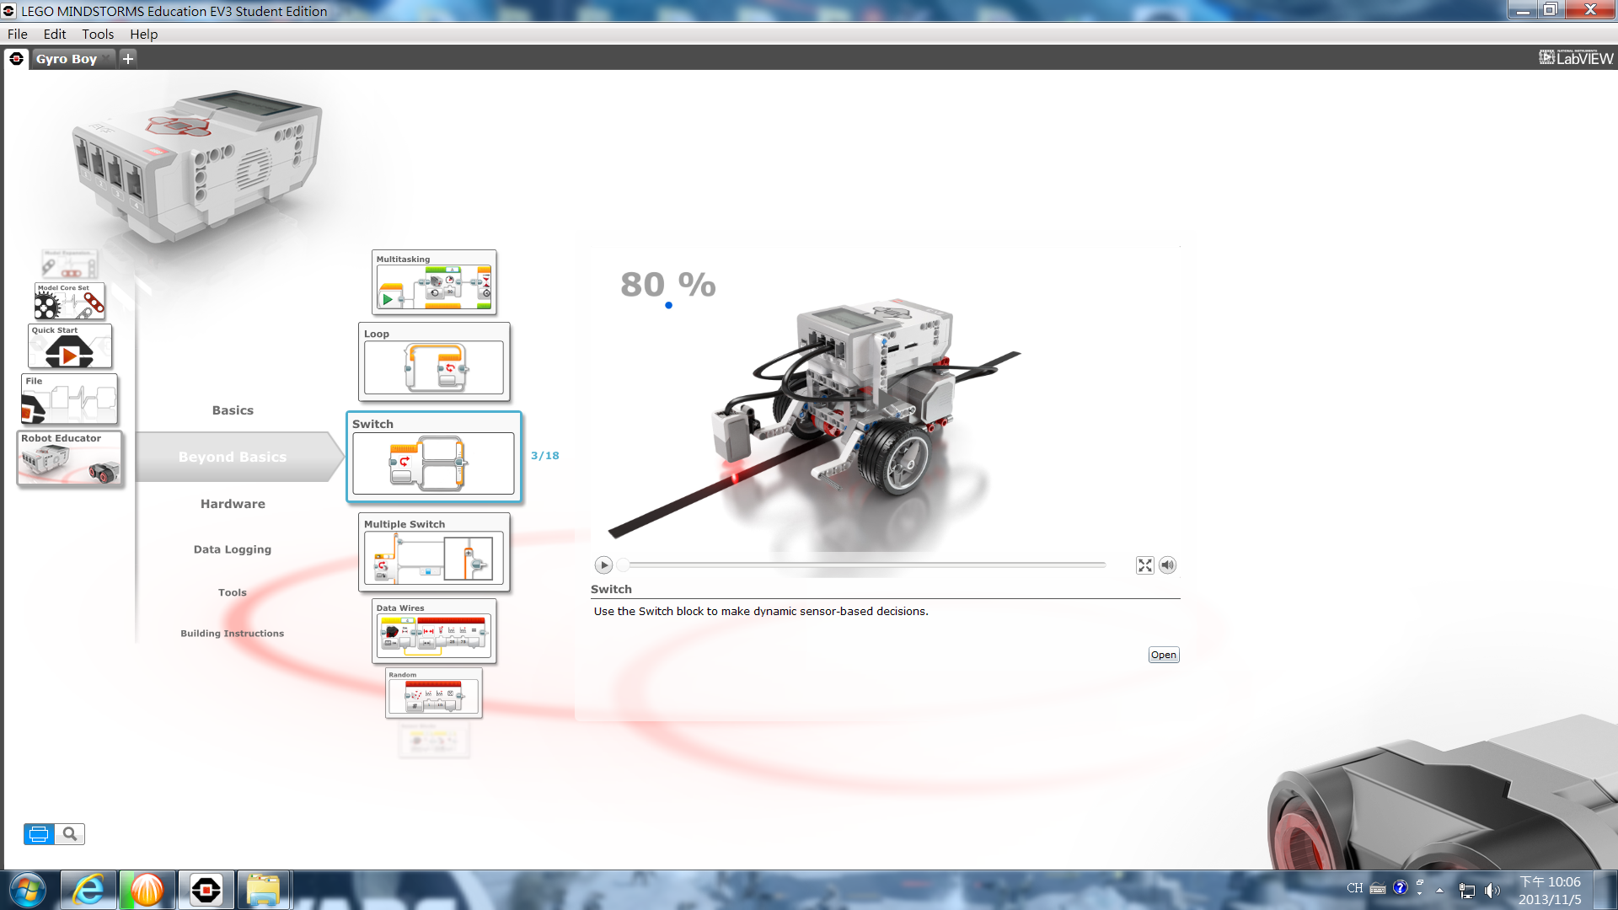Add a new project tab
1618x910 pixels.
(128, 58)
